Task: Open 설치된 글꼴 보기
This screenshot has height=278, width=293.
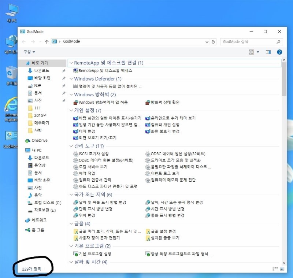Action: 163,238
